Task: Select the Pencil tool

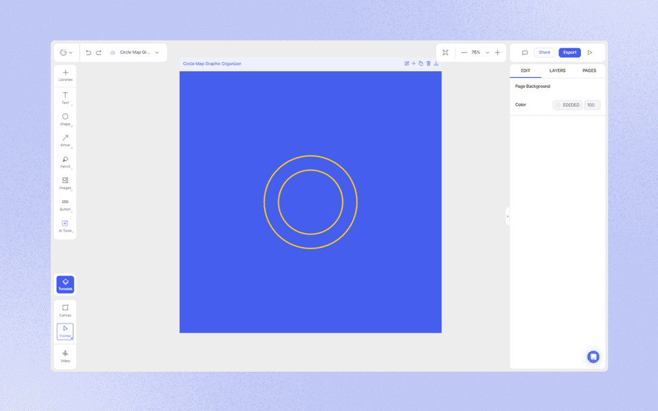Action: point(65,162)
